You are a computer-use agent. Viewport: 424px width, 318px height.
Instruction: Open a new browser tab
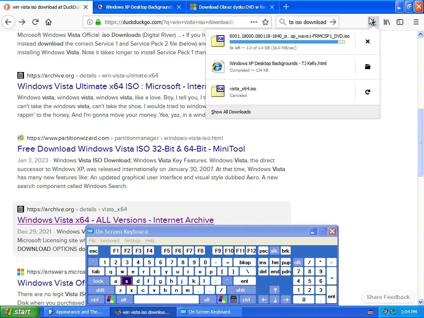click(286, 7)
